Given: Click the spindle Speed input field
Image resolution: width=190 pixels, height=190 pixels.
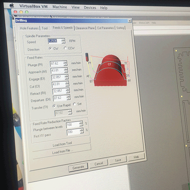Looking at the screenshot, I should [x=55, y=41].
